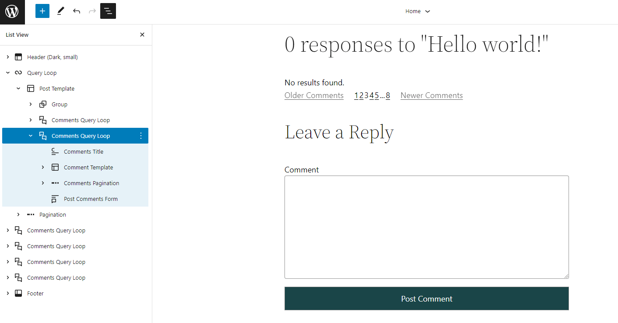
Task: Click the Older Comments link
Action: click(x=314, y=95)
